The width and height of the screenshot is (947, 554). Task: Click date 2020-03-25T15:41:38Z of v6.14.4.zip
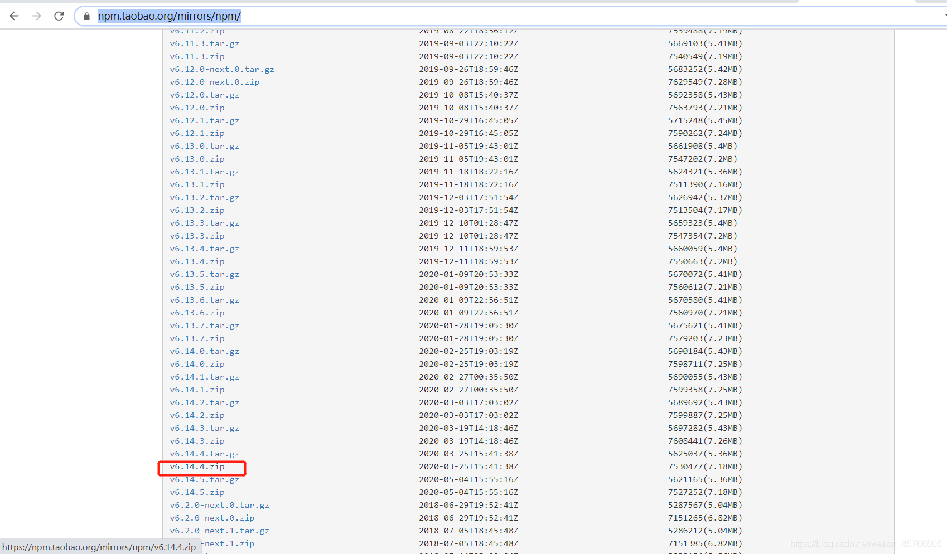[468, 466]
